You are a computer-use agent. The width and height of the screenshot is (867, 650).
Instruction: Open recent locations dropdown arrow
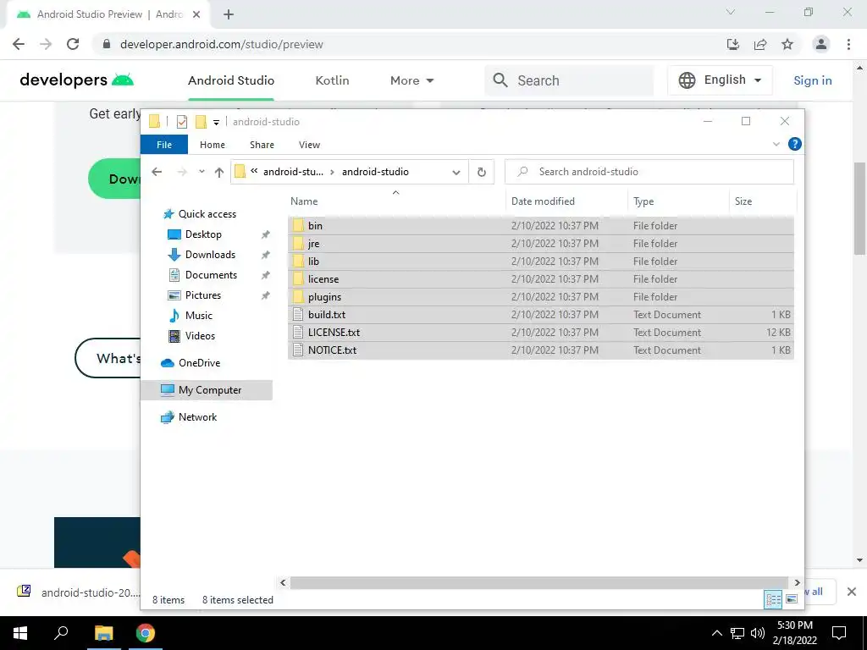202,172
